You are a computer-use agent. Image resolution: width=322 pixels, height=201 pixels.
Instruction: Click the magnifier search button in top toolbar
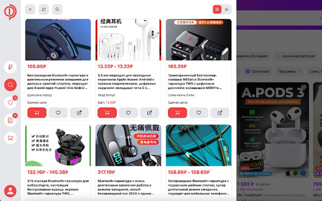click(x=57, y=9)
